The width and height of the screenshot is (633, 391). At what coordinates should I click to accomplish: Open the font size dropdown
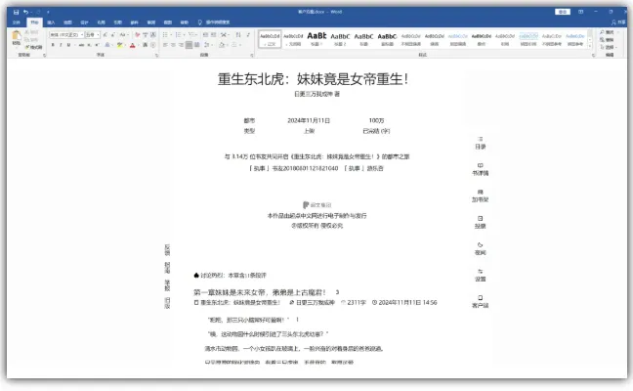(98, 35)
